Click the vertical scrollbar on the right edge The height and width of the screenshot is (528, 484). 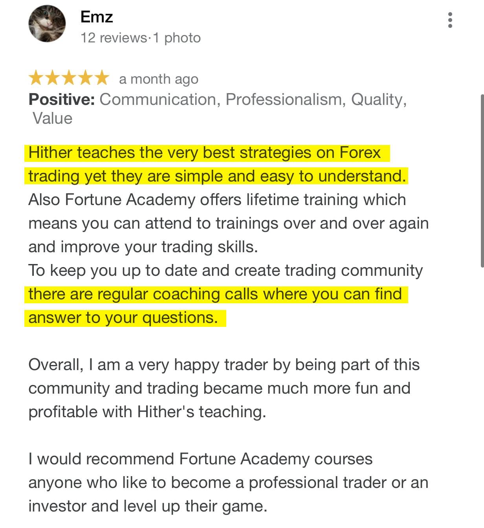482,181
